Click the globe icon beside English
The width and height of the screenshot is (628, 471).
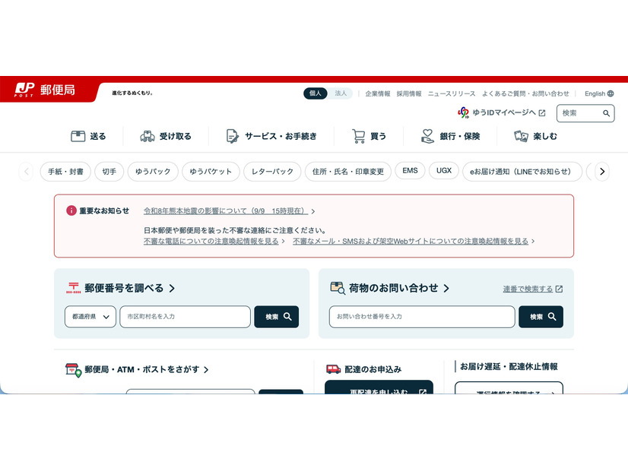coord(611,93)
